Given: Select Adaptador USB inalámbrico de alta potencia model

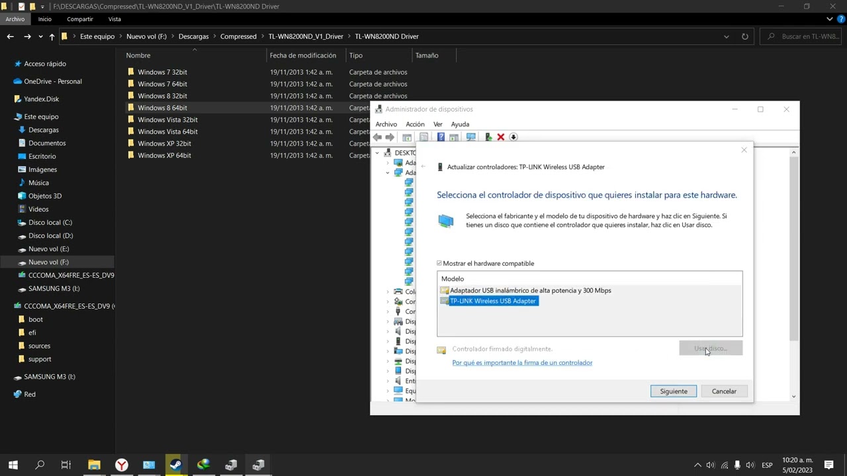Looking at the screenshot, I should [530, 290].
